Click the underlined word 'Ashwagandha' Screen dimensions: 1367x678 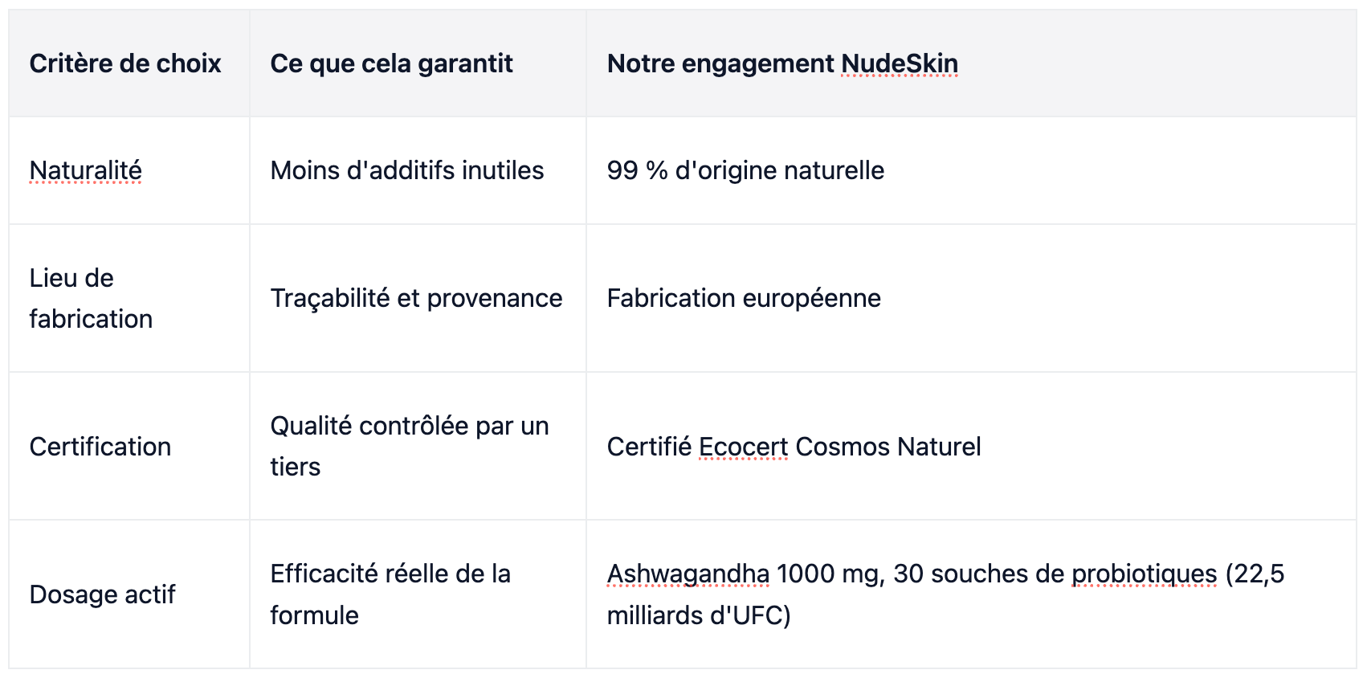(x=688, y=574)
